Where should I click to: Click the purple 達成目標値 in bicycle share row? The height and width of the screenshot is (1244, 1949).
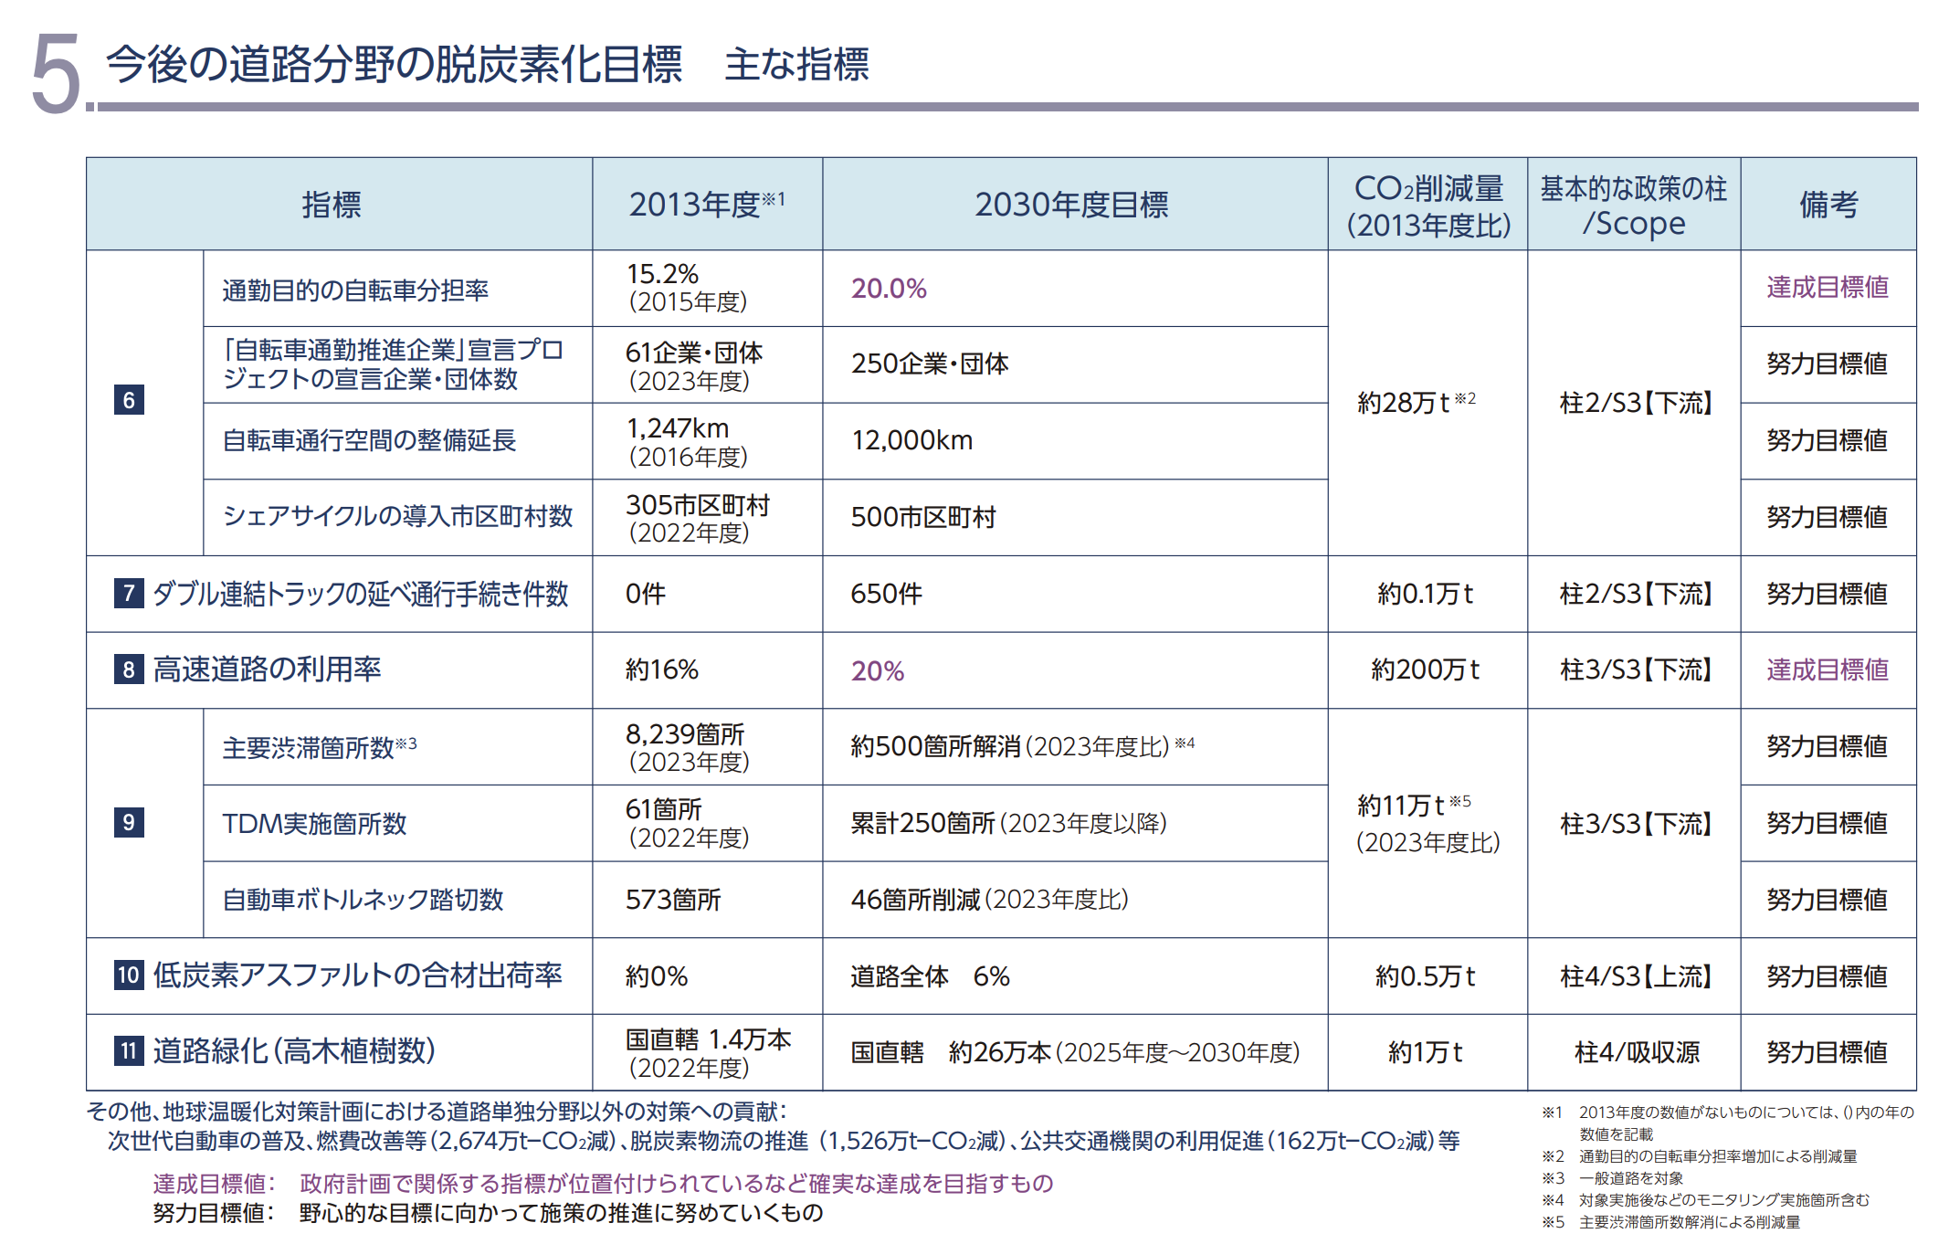1827,288
